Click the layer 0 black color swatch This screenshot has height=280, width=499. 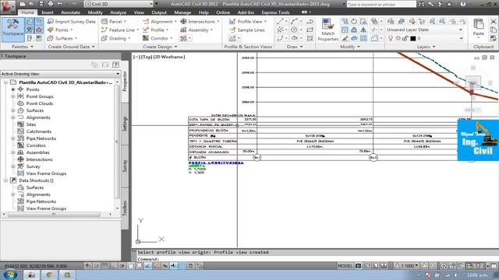coord(413,38)
